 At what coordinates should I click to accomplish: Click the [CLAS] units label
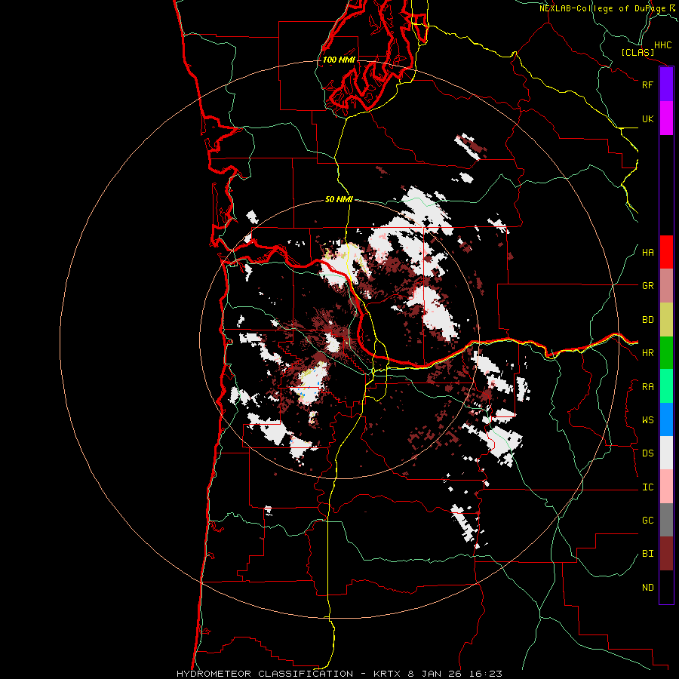click(x=638, y=52)
